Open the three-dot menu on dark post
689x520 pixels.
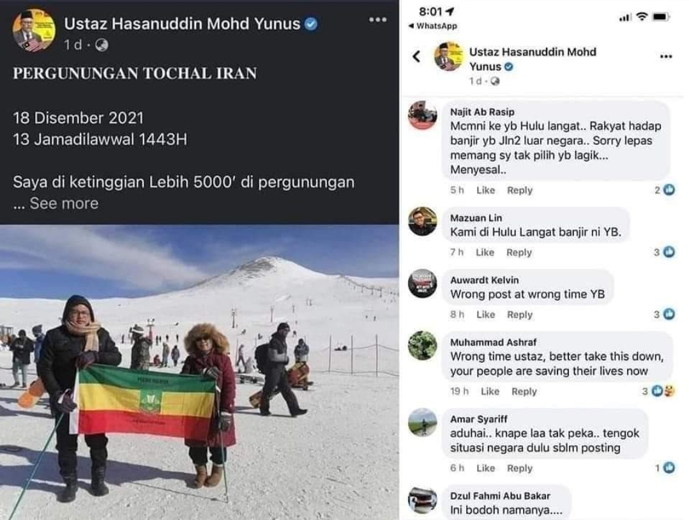click(377, 20)
